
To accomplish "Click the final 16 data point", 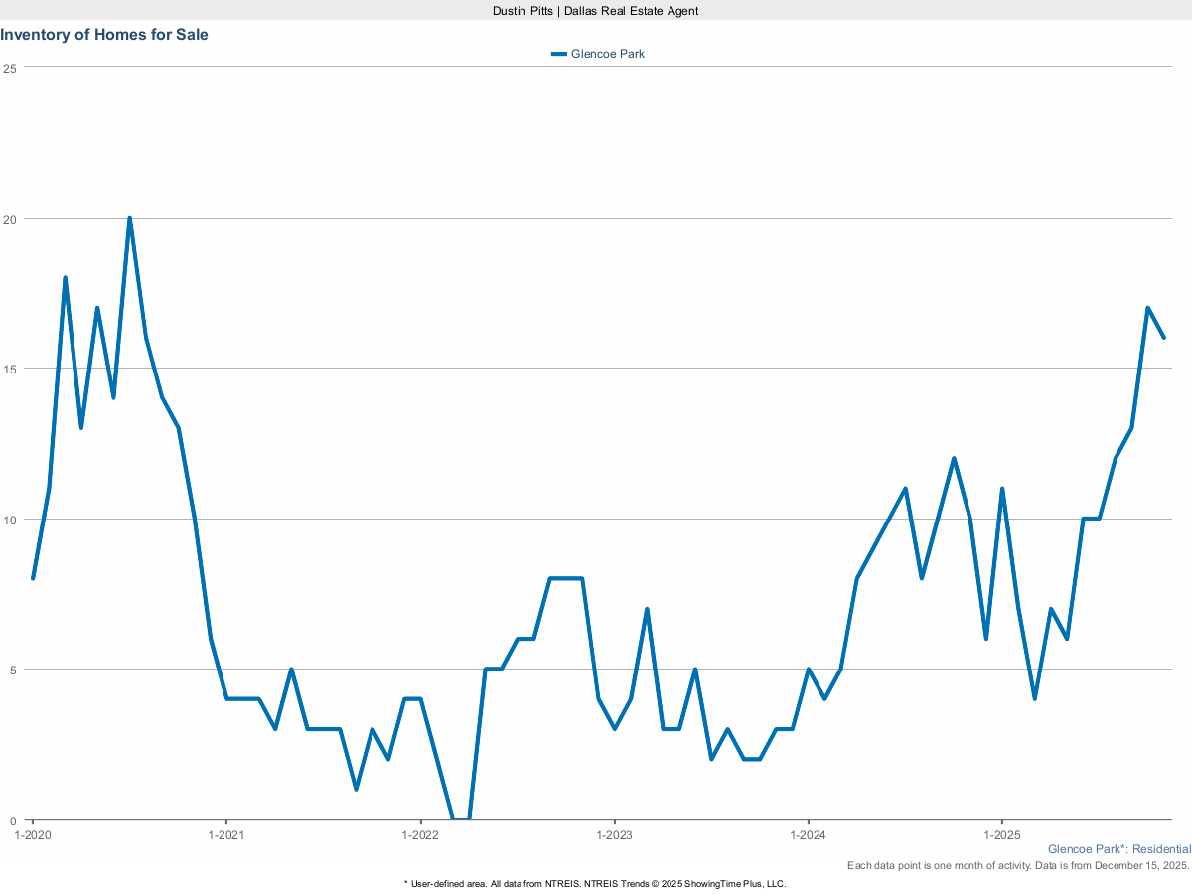I will click(x=1164, y=338).
